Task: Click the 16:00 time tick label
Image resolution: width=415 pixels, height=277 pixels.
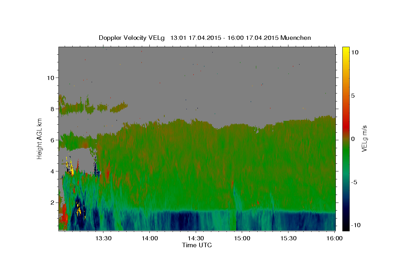Action: click(334, 238)
